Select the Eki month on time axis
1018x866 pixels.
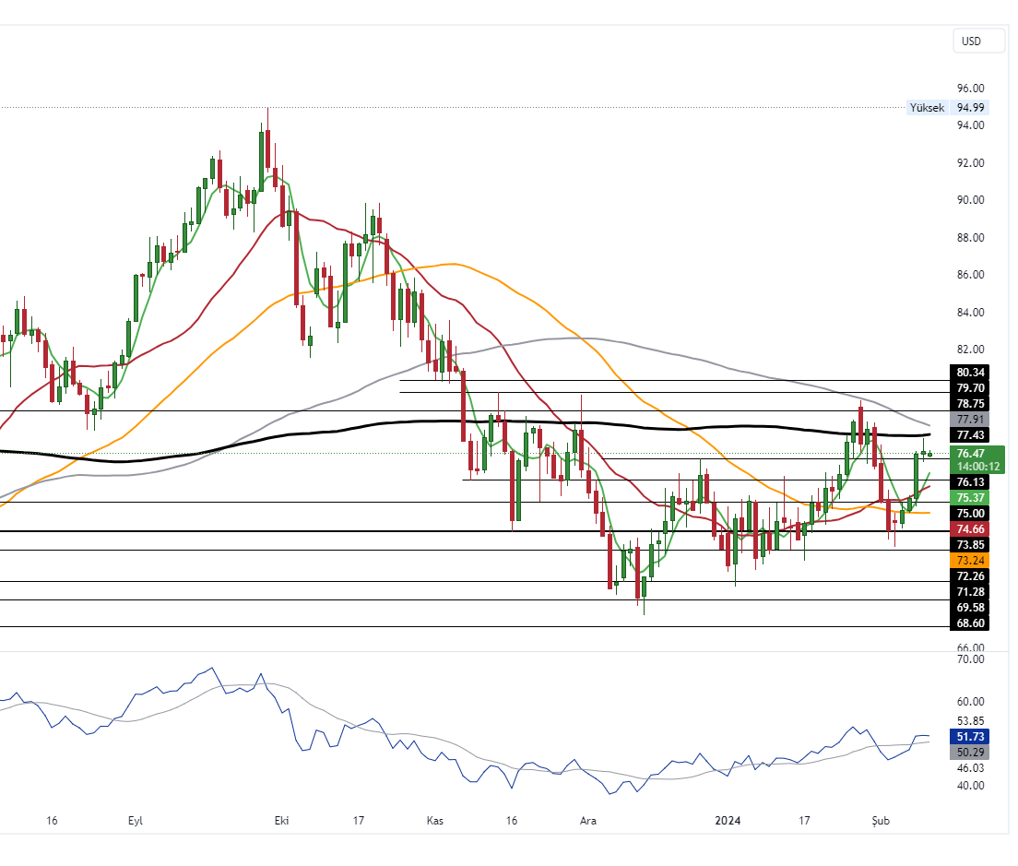[x=282, y=820]
